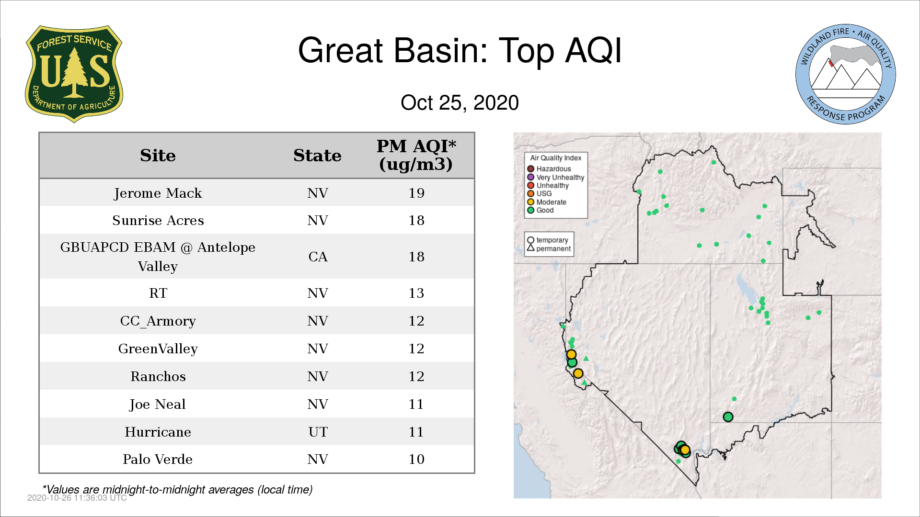The width and height of the screenshot is (920, 517).
Task: Click the '2020-10-26 11:36:03 UTC' timestamp
Action: pyautogui.click(x=77, y=498)
